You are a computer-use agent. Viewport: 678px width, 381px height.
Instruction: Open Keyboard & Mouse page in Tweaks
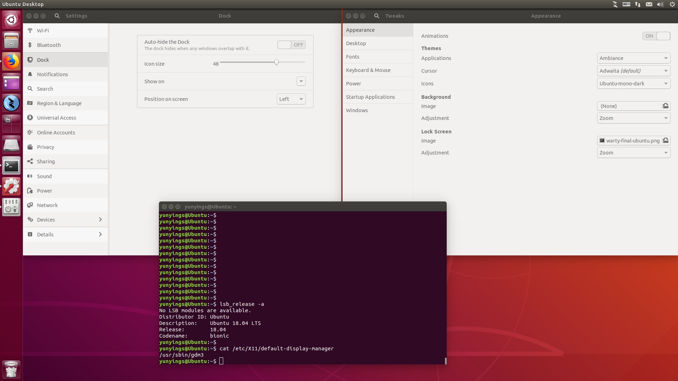[x=378, y=70]
